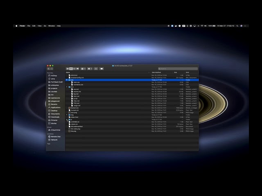Open the View menu
This screenshot has height=196, width=262.
coord(39,26)
